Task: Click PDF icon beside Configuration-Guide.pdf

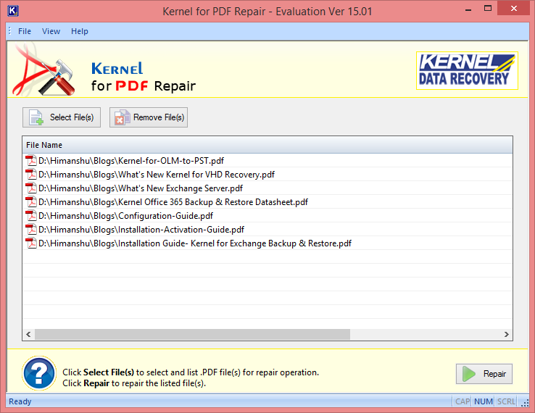Action: pos(31,215)
